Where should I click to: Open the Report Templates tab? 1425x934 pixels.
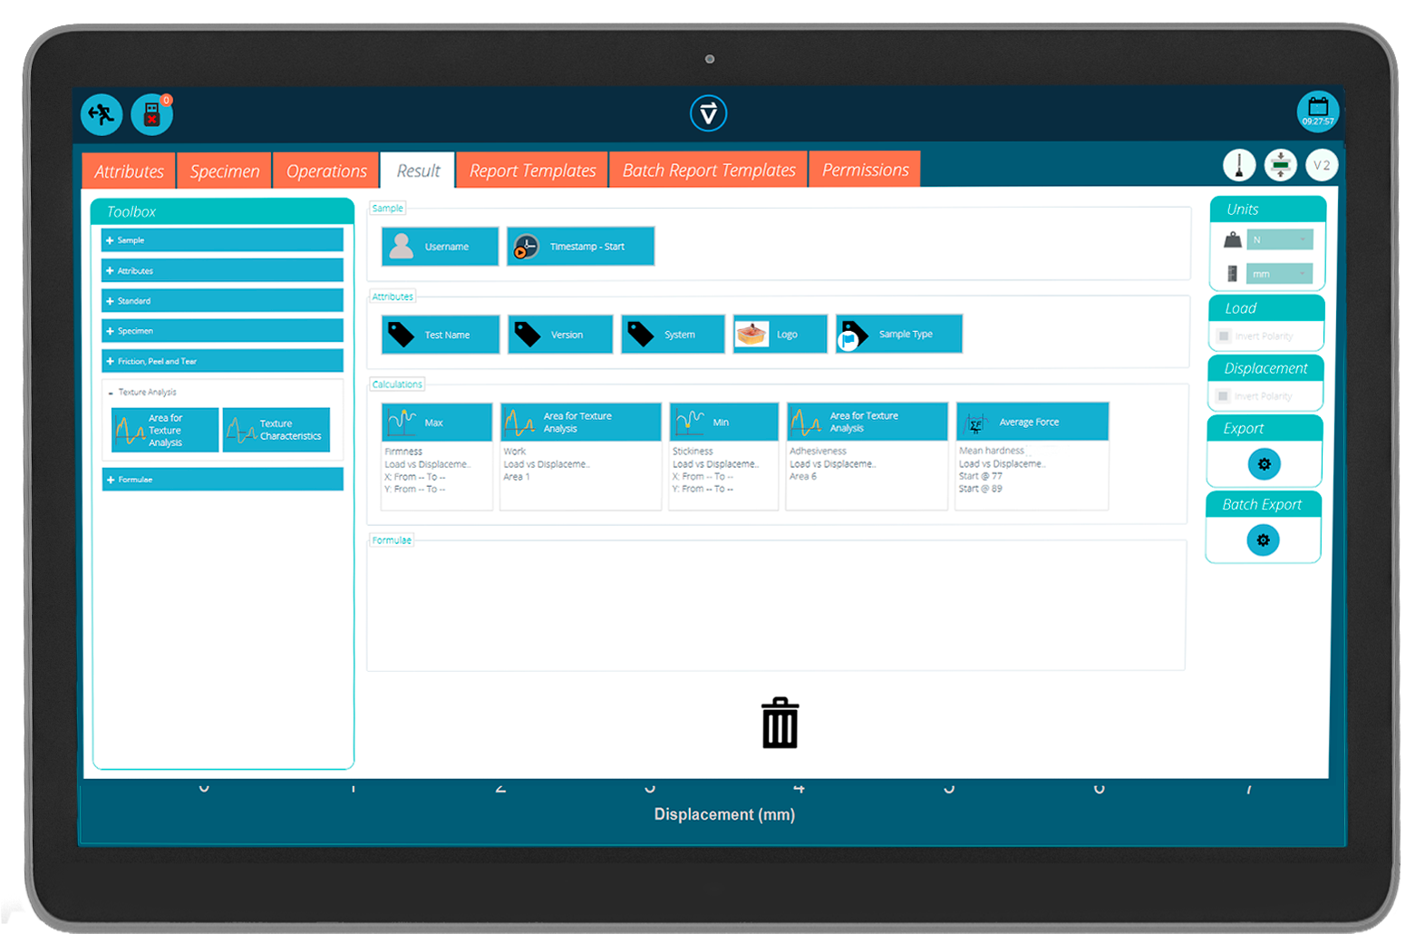(532, 170)
